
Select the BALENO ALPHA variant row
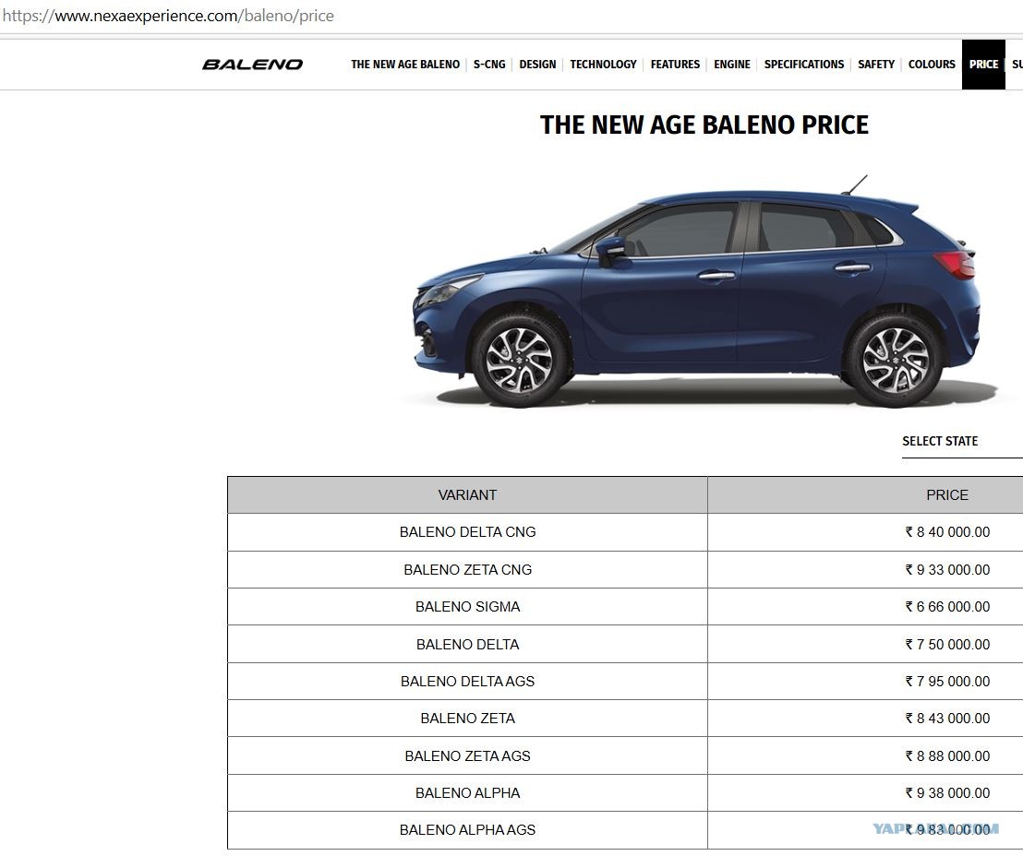(625, 793)
